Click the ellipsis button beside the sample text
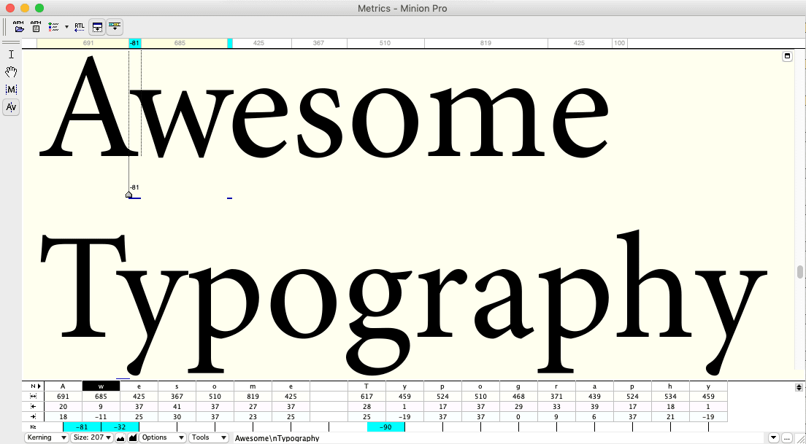Viewport: 806px width, 444px height. (787, 438)
